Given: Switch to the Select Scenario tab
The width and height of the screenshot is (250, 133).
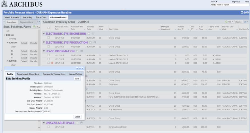Looking at the screenshot, I should click(x=11, y=17).
